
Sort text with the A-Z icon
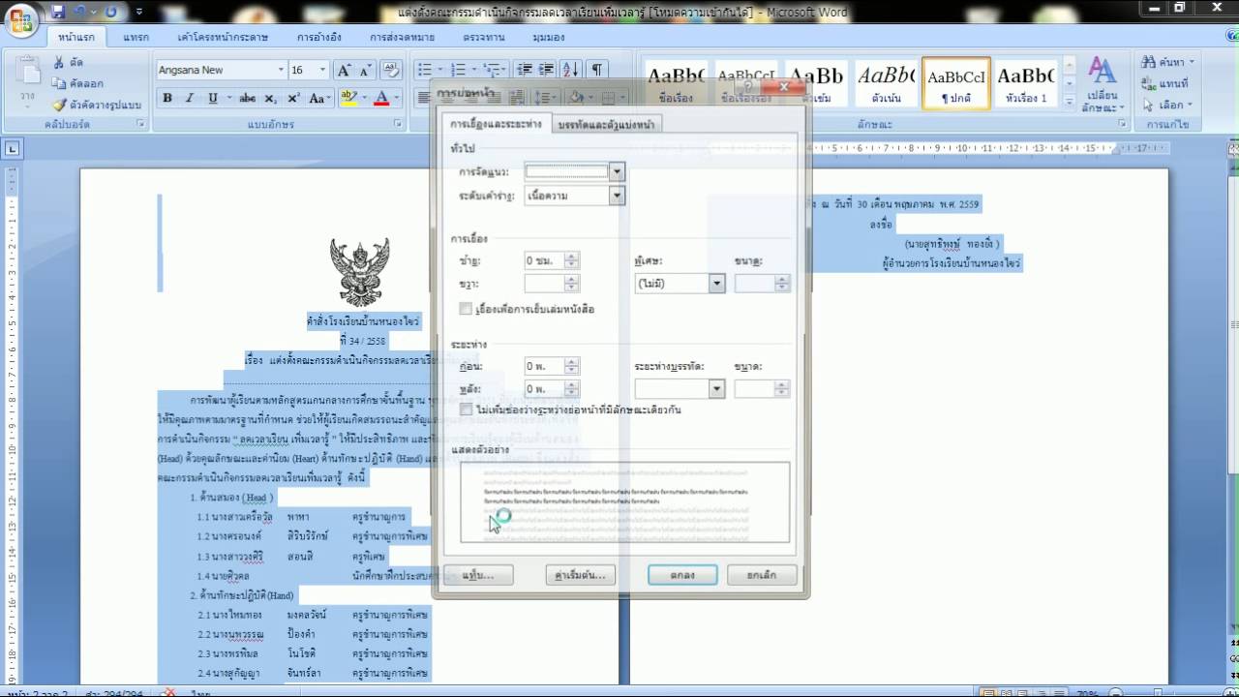571,70
